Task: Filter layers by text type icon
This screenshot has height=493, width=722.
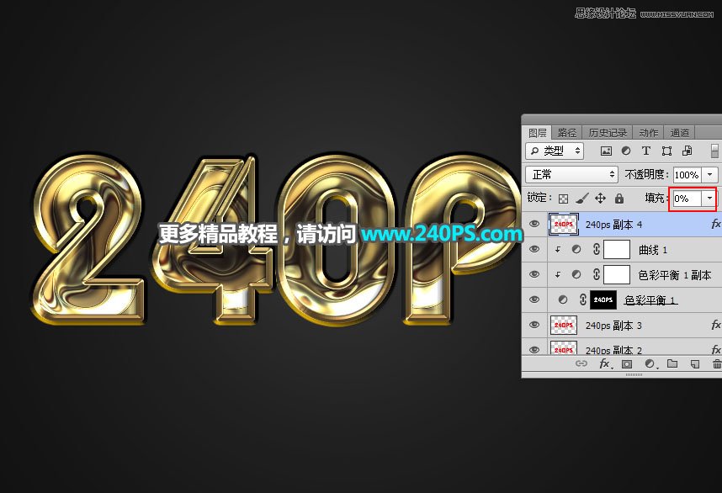Action: click(646, 151)
